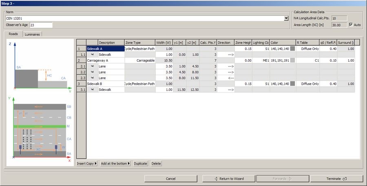
Task: Select row header 2.3
Action: pyautogui.click(x=82, y=78)
